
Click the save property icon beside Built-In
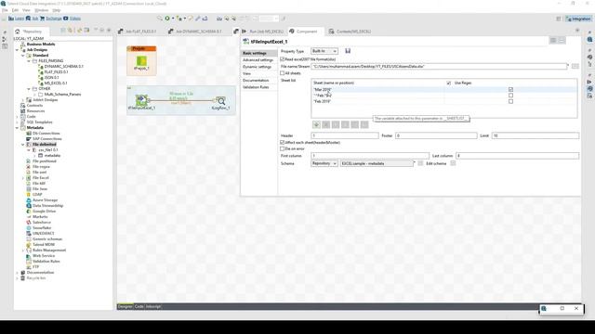[348, 51]
